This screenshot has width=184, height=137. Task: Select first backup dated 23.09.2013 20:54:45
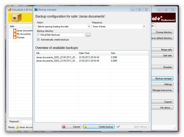click(92, 57)
